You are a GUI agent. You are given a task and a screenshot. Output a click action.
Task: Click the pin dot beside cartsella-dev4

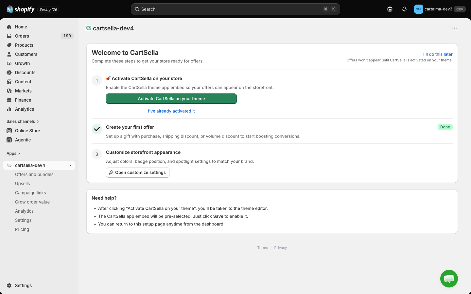click(70, 165)
